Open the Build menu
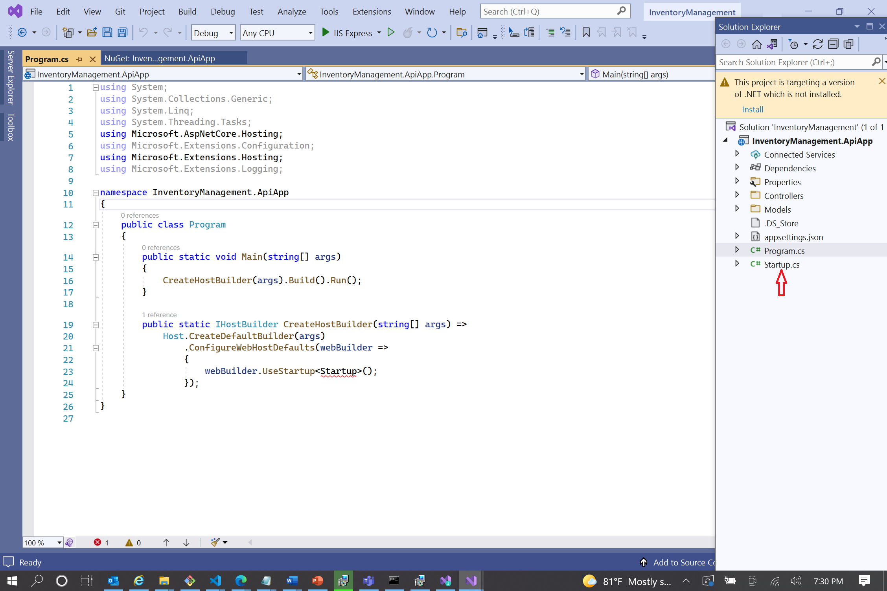 pos(187,11)
